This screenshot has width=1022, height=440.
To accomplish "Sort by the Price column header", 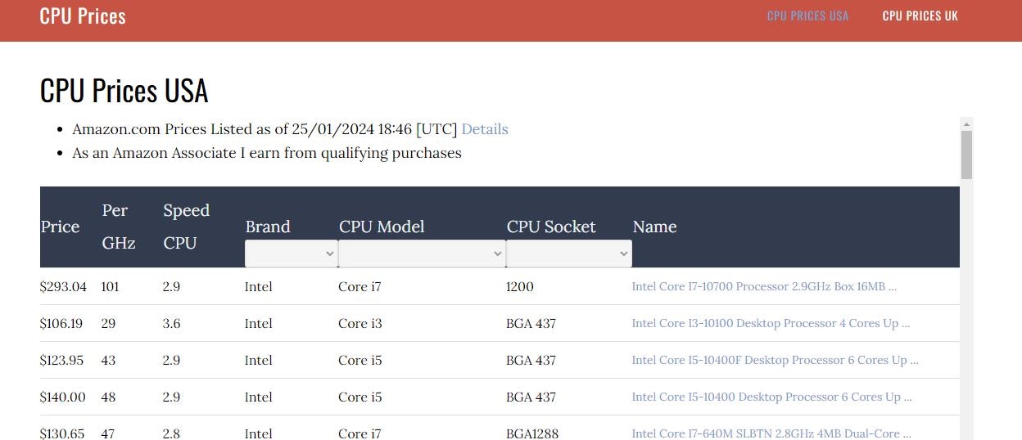I will 61,227.
